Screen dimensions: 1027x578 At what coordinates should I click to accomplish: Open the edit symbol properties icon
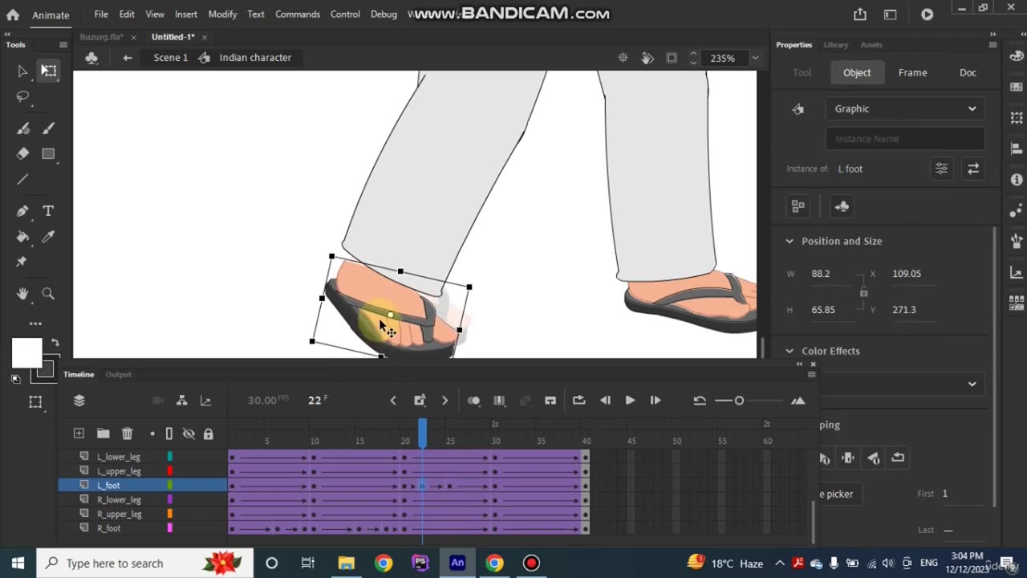[x=941, y=169]
